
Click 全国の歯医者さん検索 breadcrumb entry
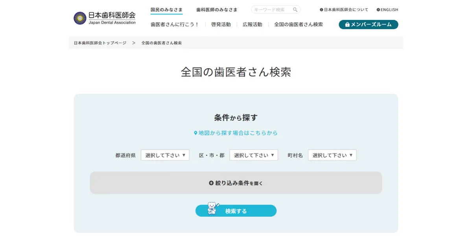[162, 43]
